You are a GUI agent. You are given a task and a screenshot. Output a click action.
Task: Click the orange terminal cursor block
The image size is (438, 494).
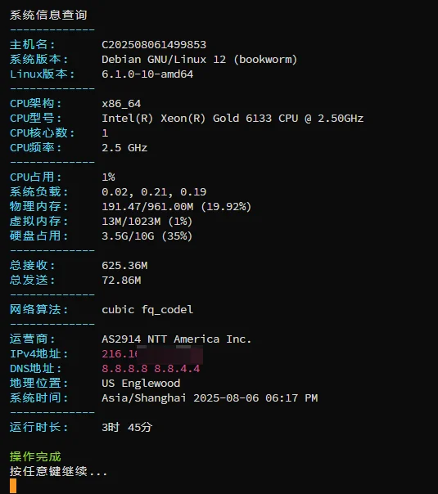click(x=13, y=486)
